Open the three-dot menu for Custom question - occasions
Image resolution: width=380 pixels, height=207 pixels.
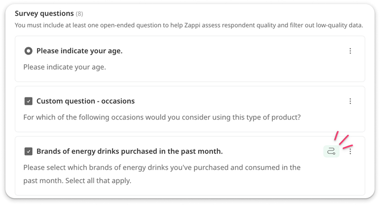(350, 101)
